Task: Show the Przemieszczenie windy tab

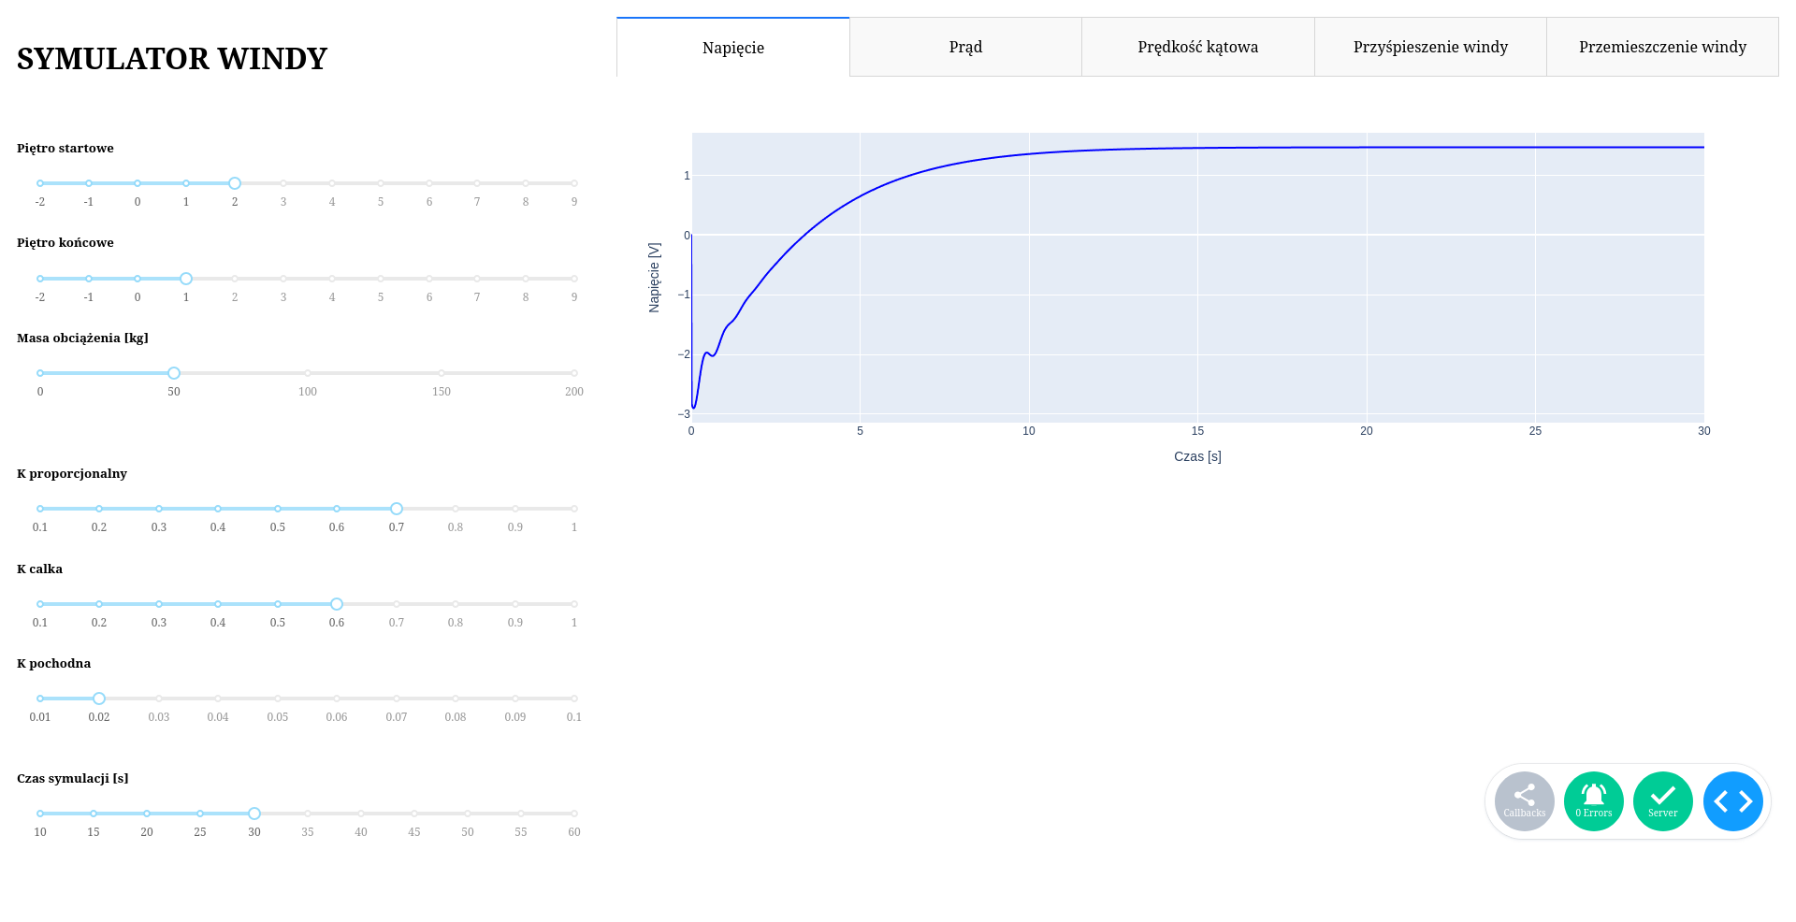Action: (x=1662, y=47)
